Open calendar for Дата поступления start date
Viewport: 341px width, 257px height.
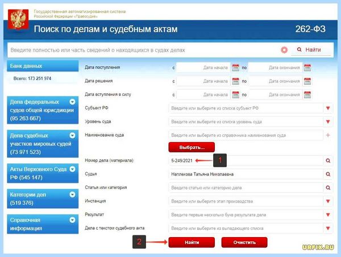tap(235, 68)
